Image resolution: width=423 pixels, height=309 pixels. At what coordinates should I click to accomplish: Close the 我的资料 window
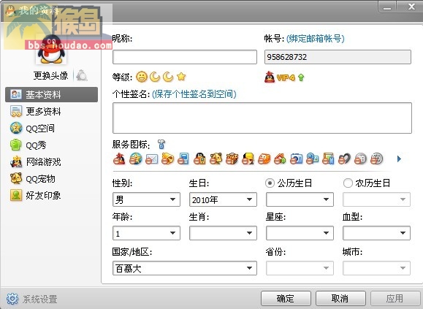411,7
